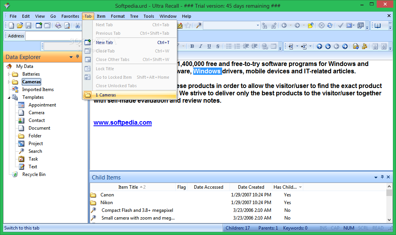Open the Back button history dropdown arrow
This screenshot has width=396, height=235.
coord(291,25)
